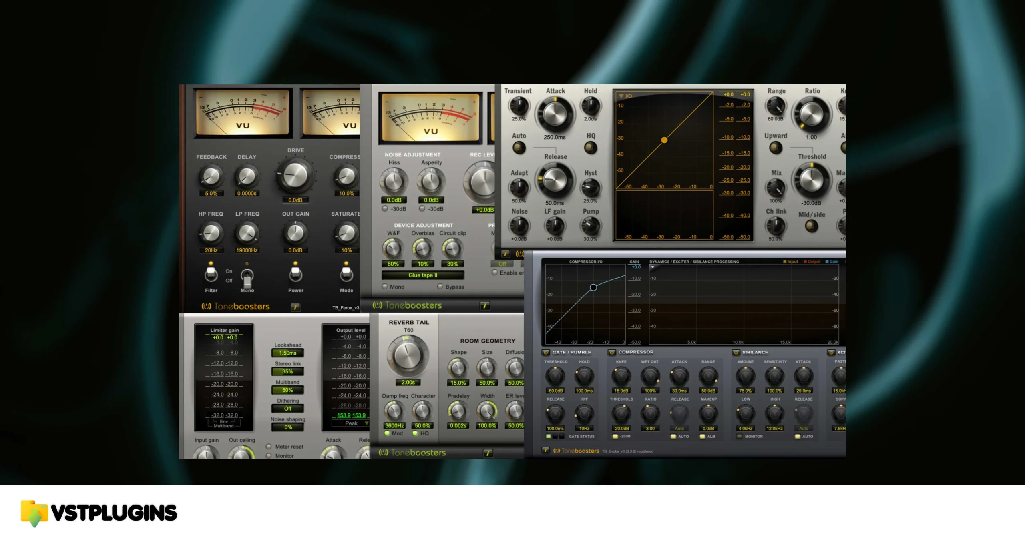Click the green Gate Status indicator
The height and width of the screenshot is (543, 1025).
(549, 437)
